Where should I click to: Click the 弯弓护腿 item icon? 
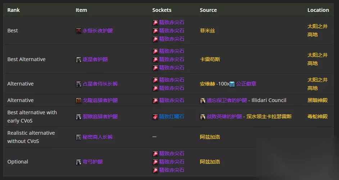pyautogui.click(x=78, y=162)
